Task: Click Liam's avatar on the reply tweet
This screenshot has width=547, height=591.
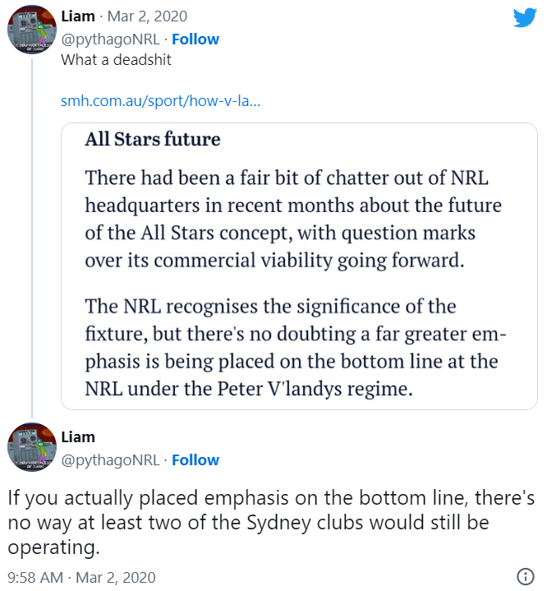Action: pyautogui.click(x=31, y=446)
